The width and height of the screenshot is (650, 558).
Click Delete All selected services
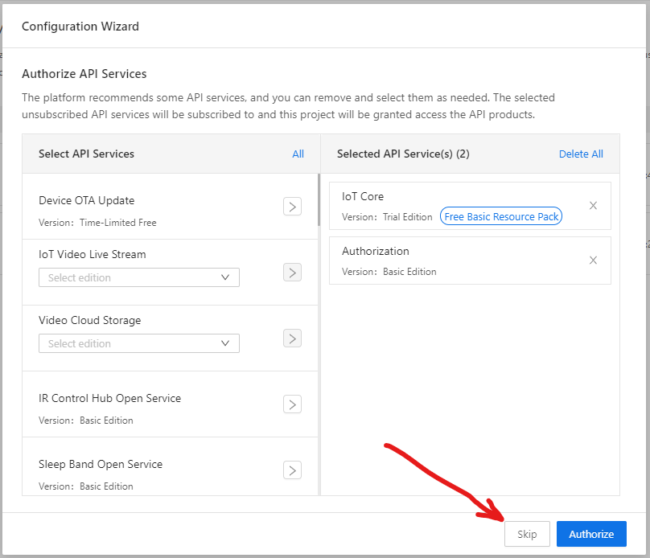581,154
